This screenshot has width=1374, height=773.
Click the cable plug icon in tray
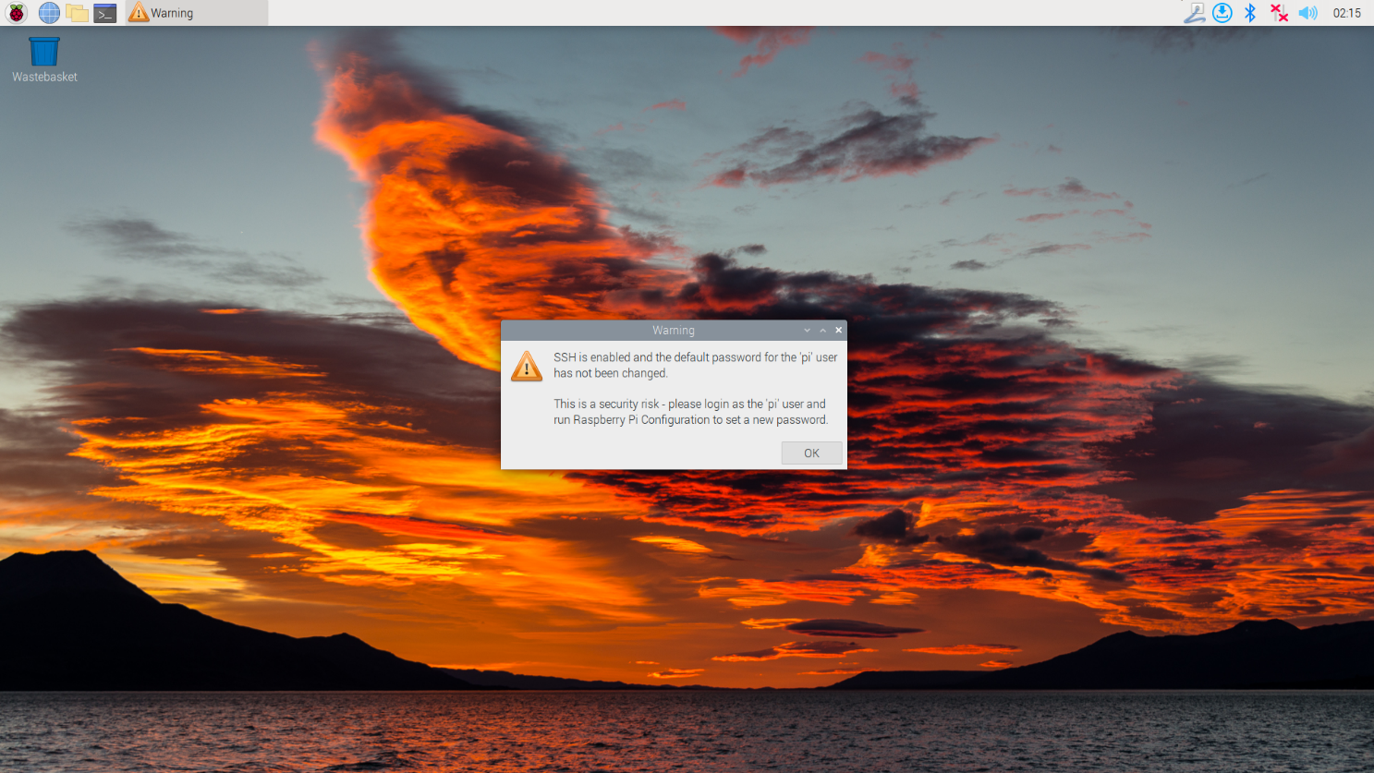click(1194, 13)
